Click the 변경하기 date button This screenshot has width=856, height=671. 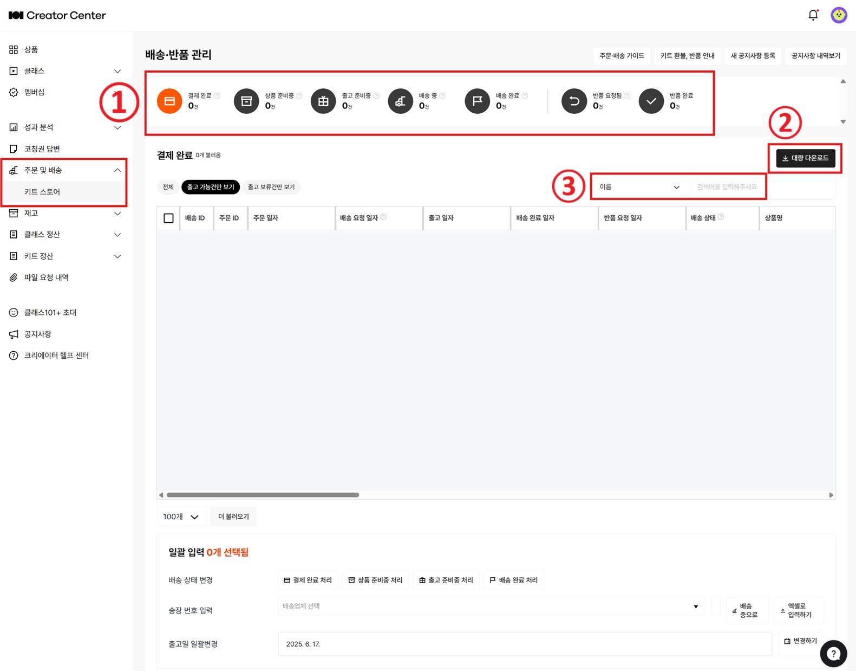pyautogui.click(x=801, y=641)
